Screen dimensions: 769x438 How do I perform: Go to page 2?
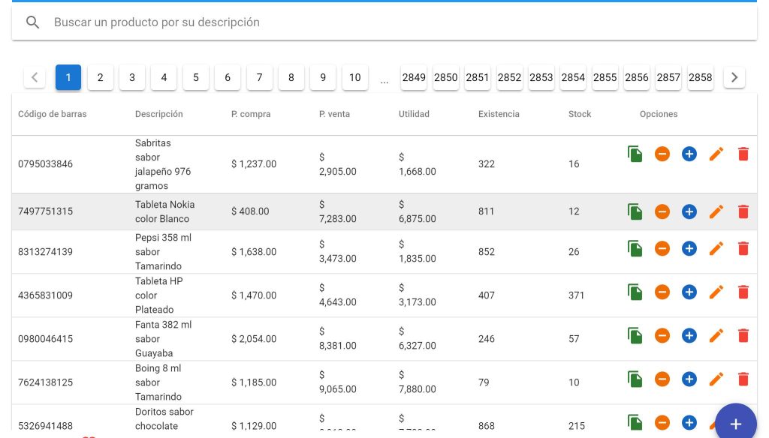click(100, 77)
